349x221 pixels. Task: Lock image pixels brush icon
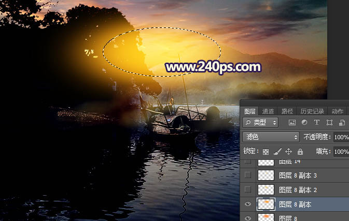[x=277, y=152]
